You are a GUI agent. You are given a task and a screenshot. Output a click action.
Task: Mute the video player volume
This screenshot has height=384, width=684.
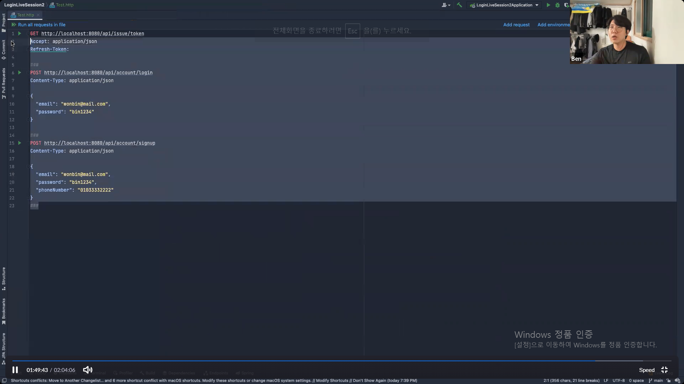[88, 370]
